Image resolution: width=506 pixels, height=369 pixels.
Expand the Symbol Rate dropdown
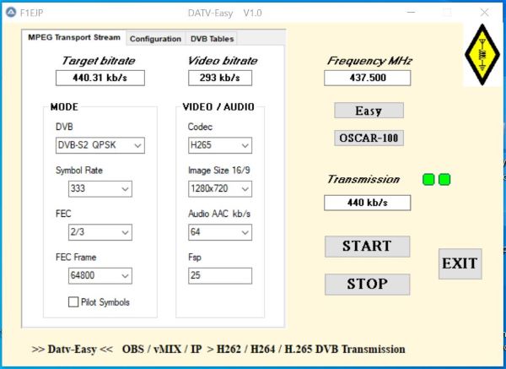[100, 189]
